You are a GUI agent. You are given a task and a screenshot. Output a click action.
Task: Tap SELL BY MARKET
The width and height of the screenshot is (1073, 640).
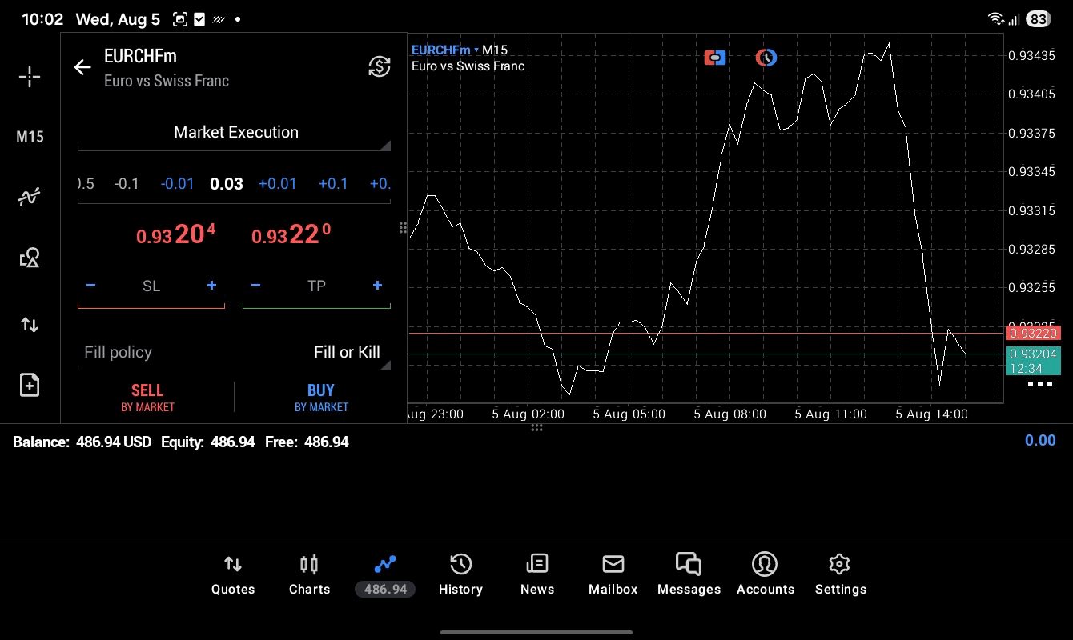tap(147, 398)
